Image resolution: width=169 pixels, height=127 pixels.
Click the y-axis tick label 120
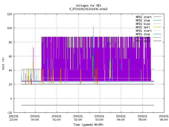[x=10, y=14]
